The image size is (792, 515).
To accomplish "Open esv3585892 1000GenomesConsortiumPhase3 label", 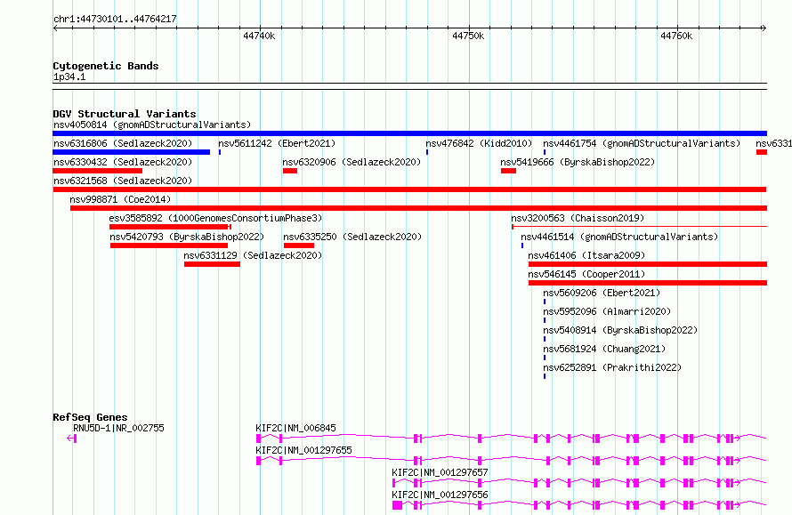I will [x=215, y=218].
